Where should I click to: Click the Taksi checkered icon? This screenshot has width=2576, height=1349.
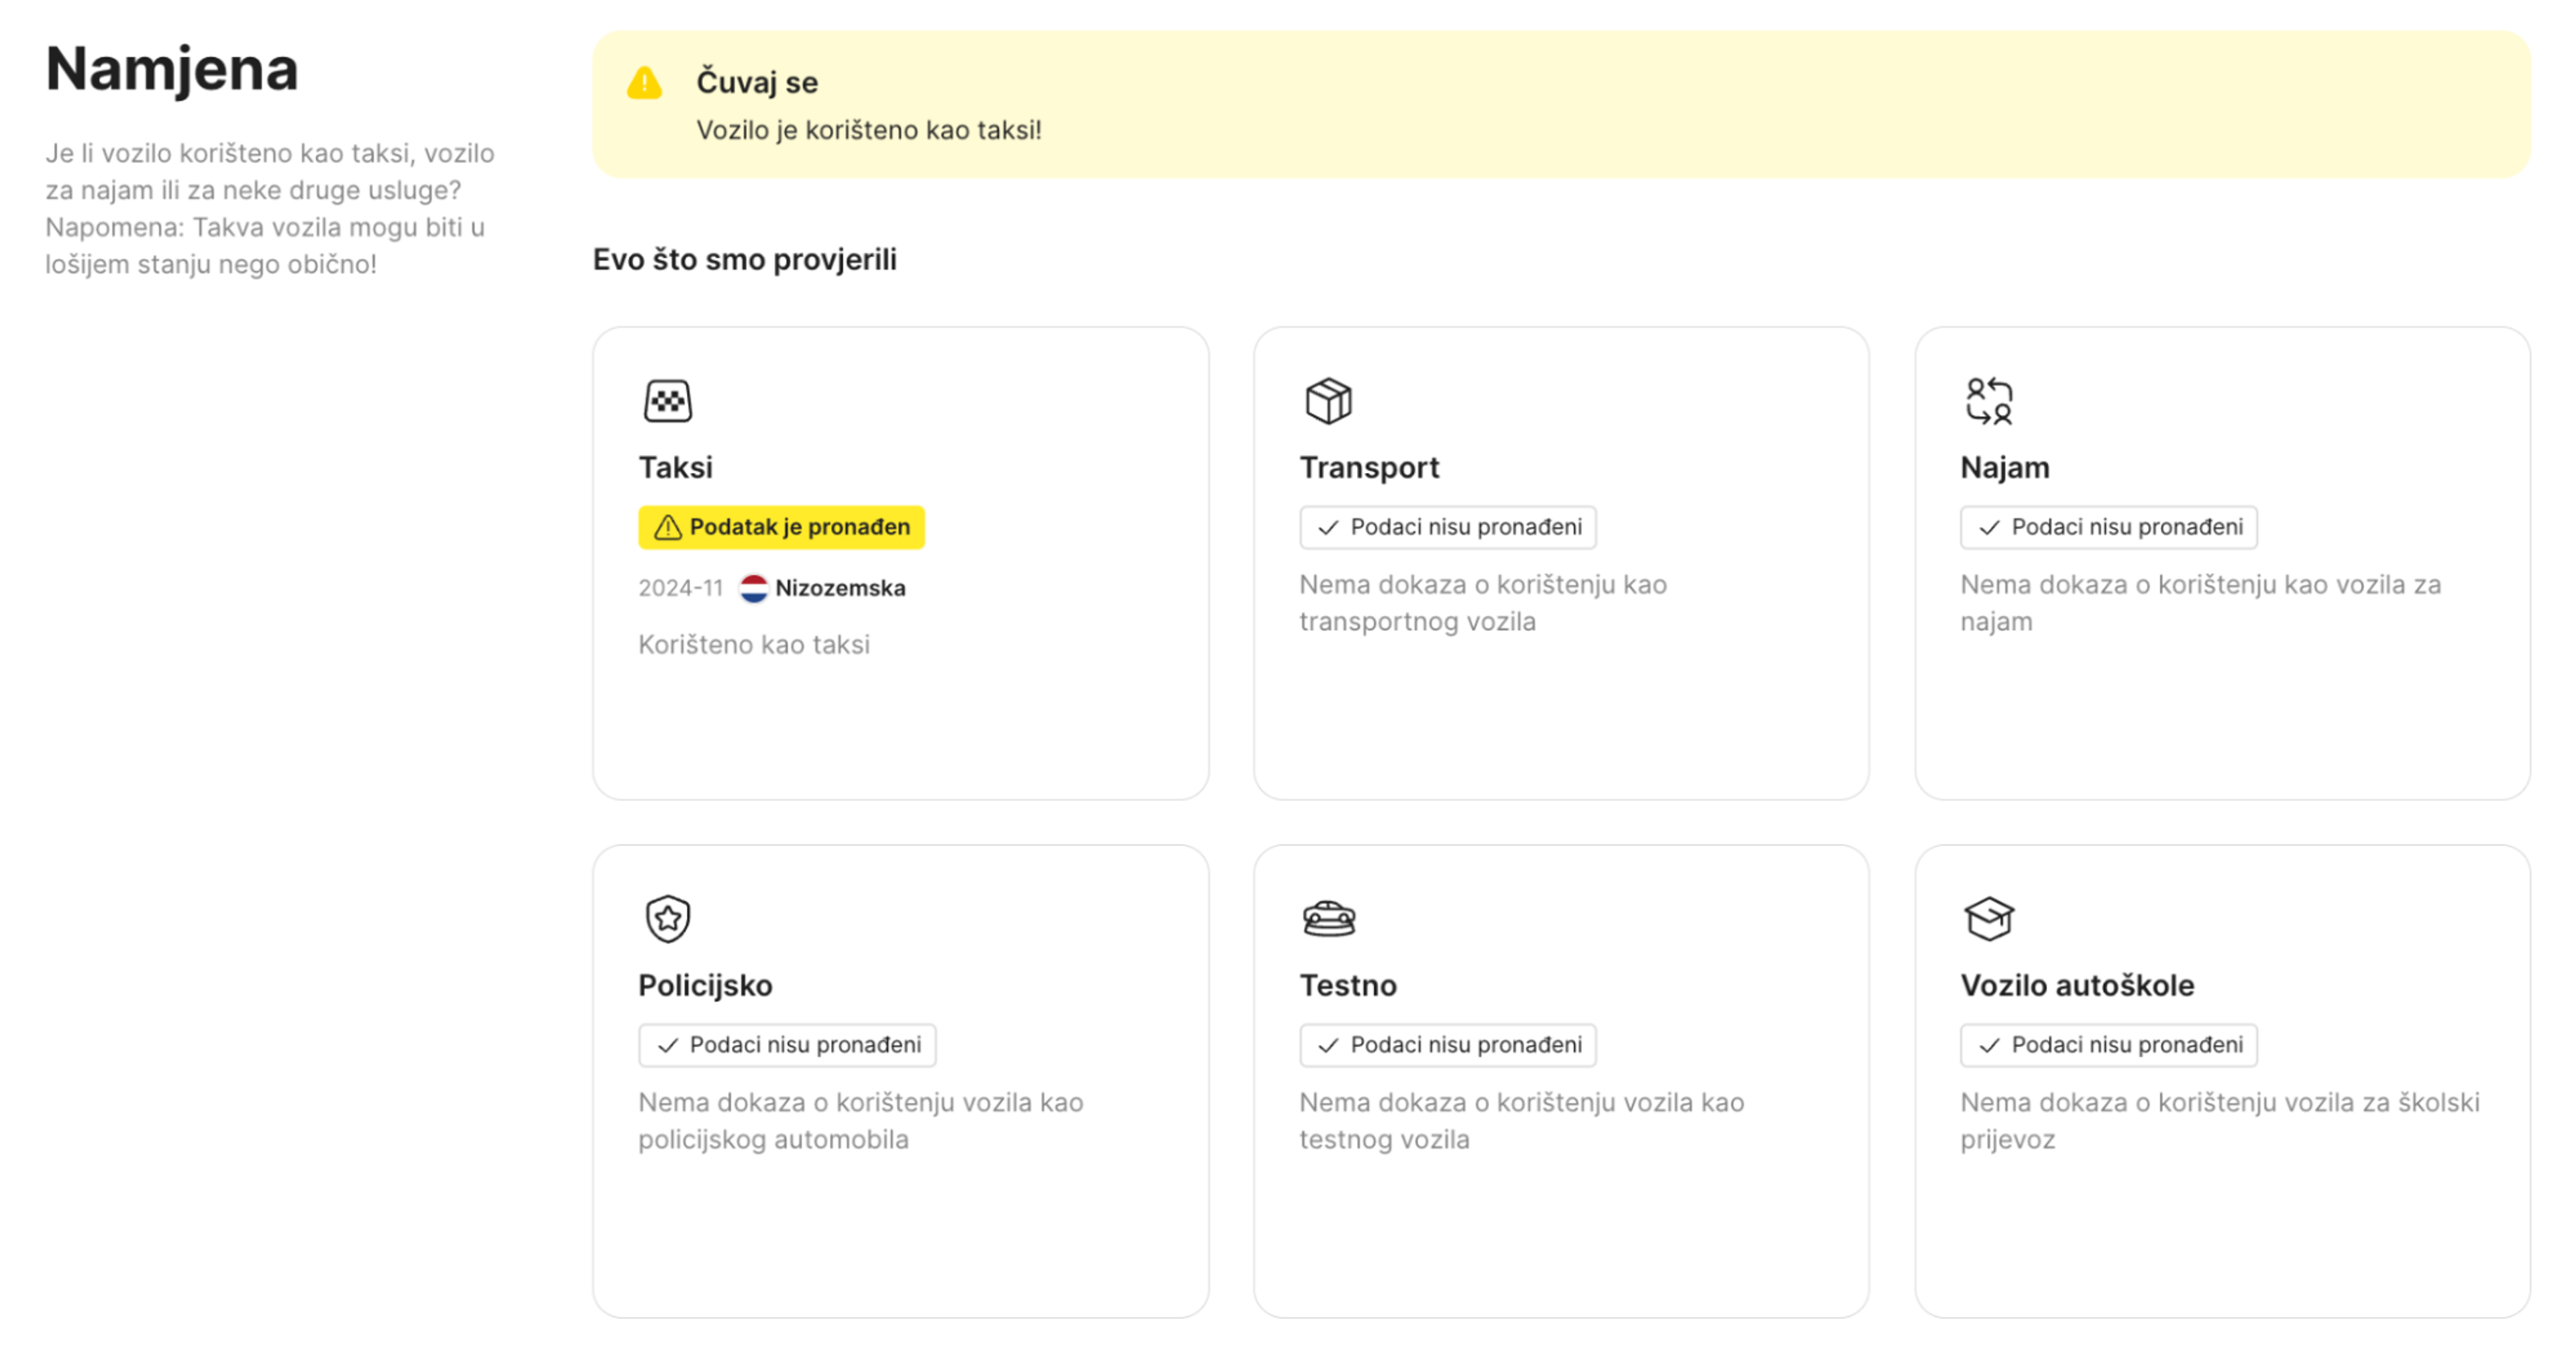tap(667, 401)
